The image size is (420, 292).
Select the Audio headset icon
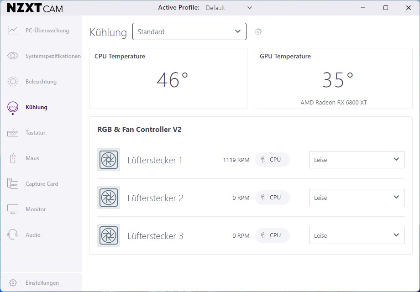coord(13,235)
